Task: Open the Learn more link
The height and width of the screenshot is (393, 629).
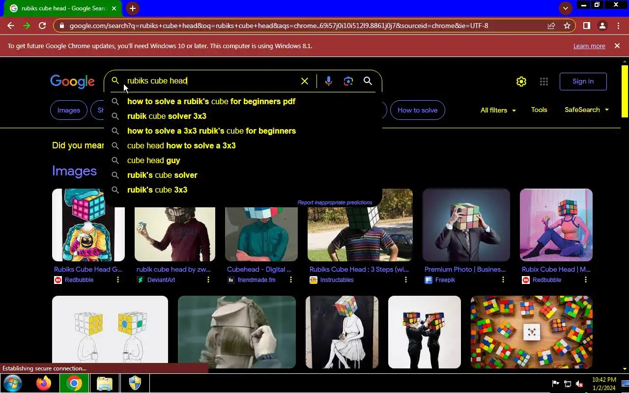Action: coord(589,46)
